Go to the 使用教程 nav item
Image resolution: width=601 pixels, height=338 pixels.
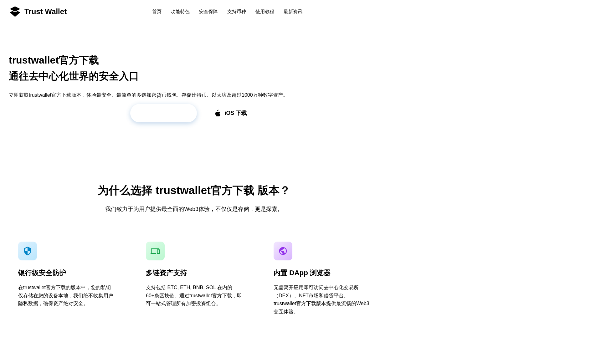click(x=265, y=12)
